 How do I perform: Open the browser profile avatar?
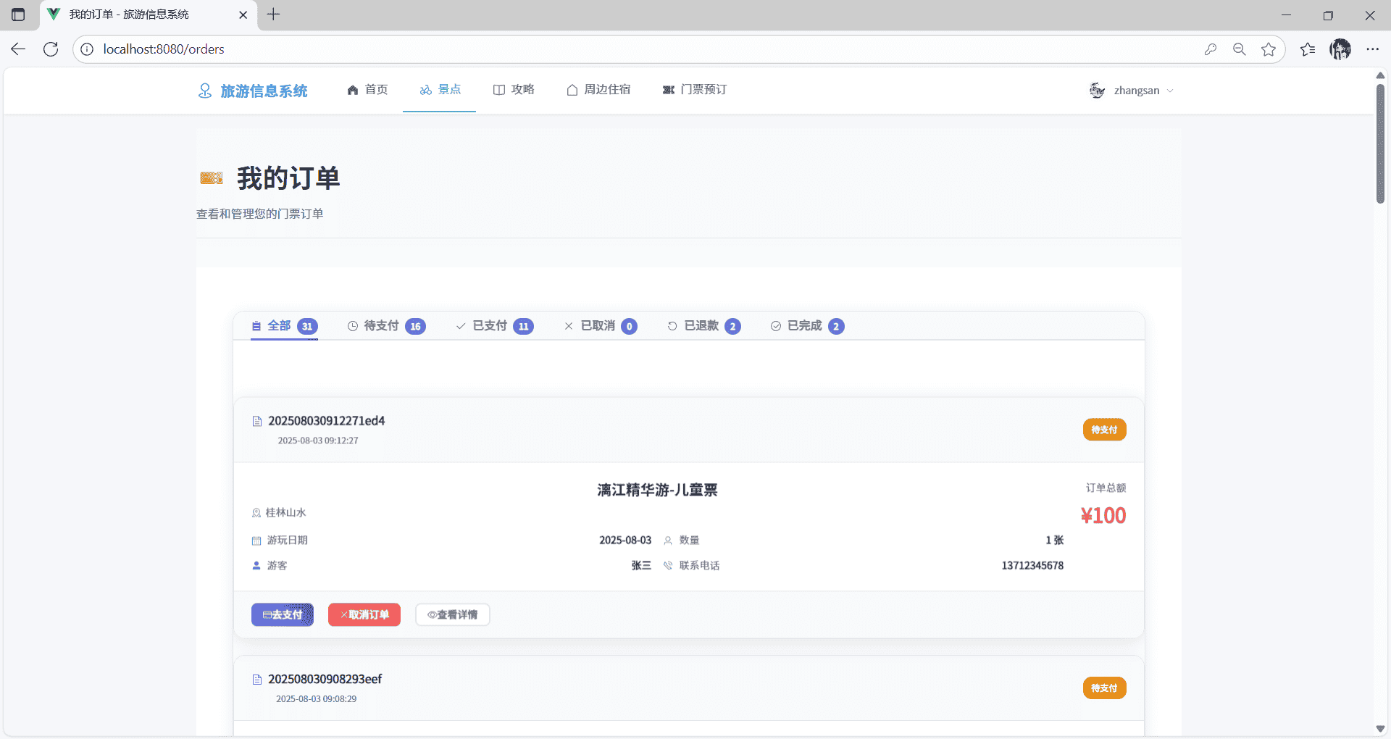pyautogui.click(x=1340, y=49)
